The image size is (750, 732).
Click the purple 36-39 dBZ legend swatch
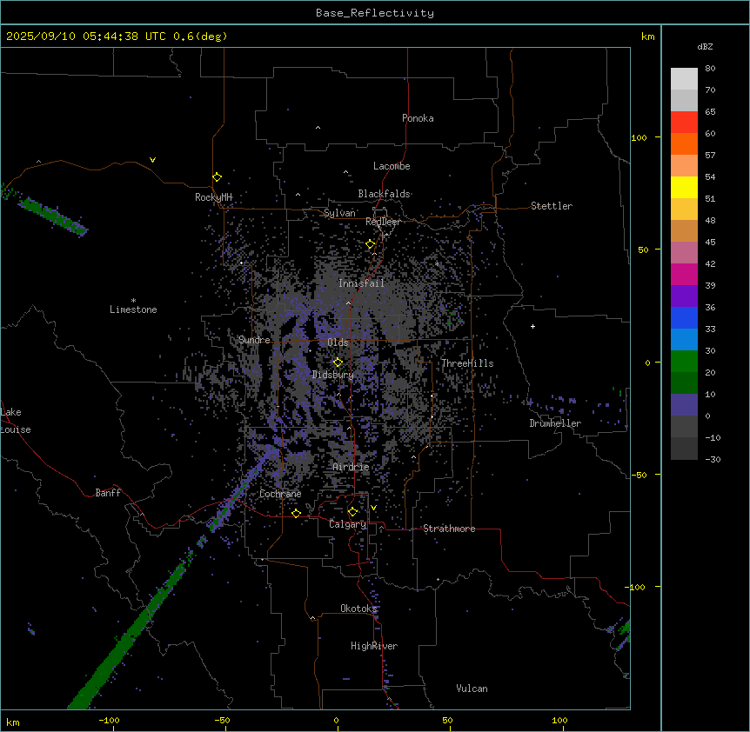(x=684, y=296)
